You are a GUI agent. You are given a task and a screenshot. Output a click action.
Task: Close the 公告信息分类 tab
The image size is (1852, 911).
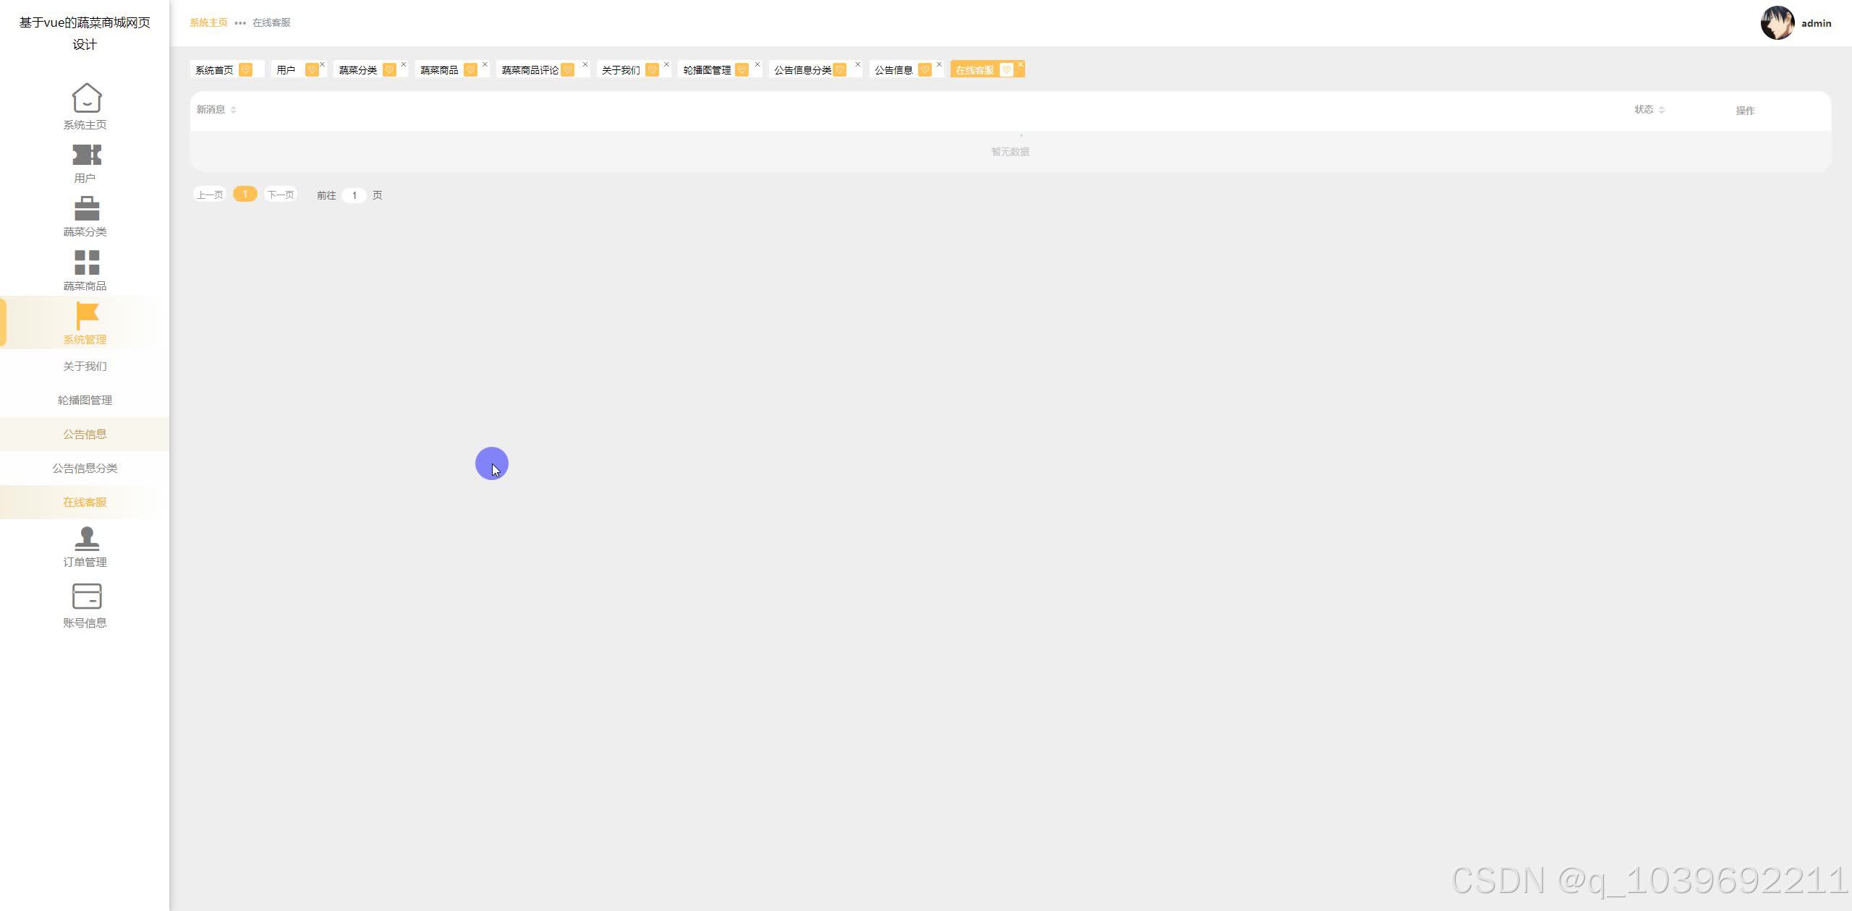click(858, 64)
